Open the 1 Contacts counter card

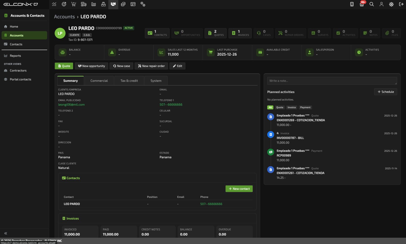tap(157, 33)
